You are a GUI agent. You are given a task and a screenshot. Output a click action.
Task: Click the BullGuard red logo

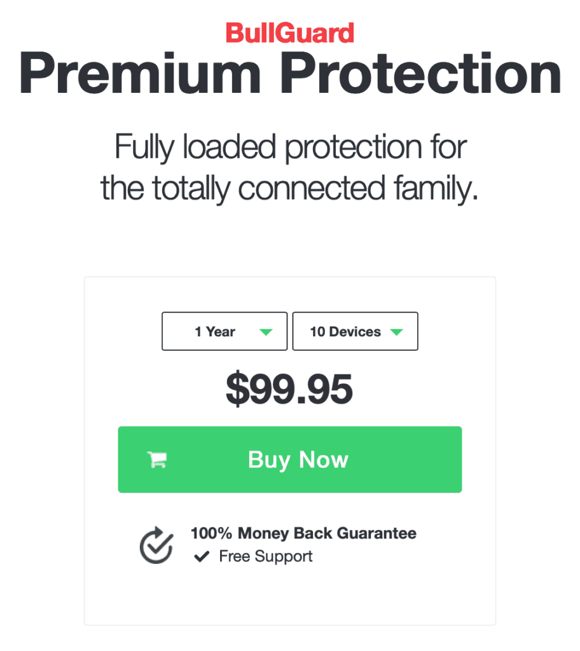290,33
